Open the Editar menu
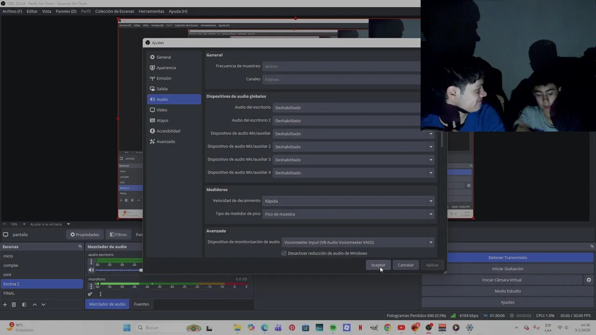Viewport: 596px width, 335px height. coord(32,11)
